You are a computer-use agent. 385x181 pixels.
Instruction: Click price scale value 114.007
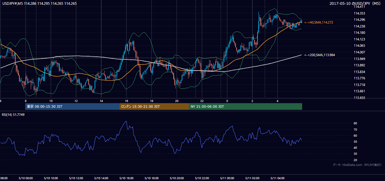(359, 52)
